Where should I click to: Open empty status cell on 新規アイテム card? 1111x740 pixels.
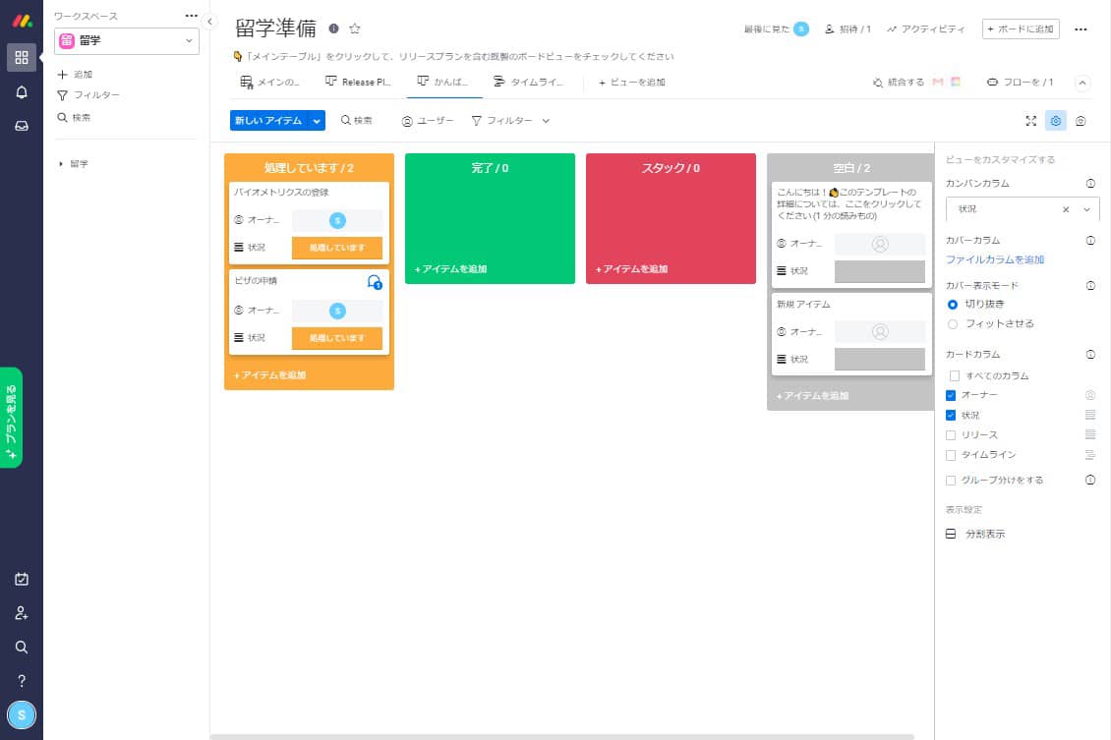coord(879,359)
